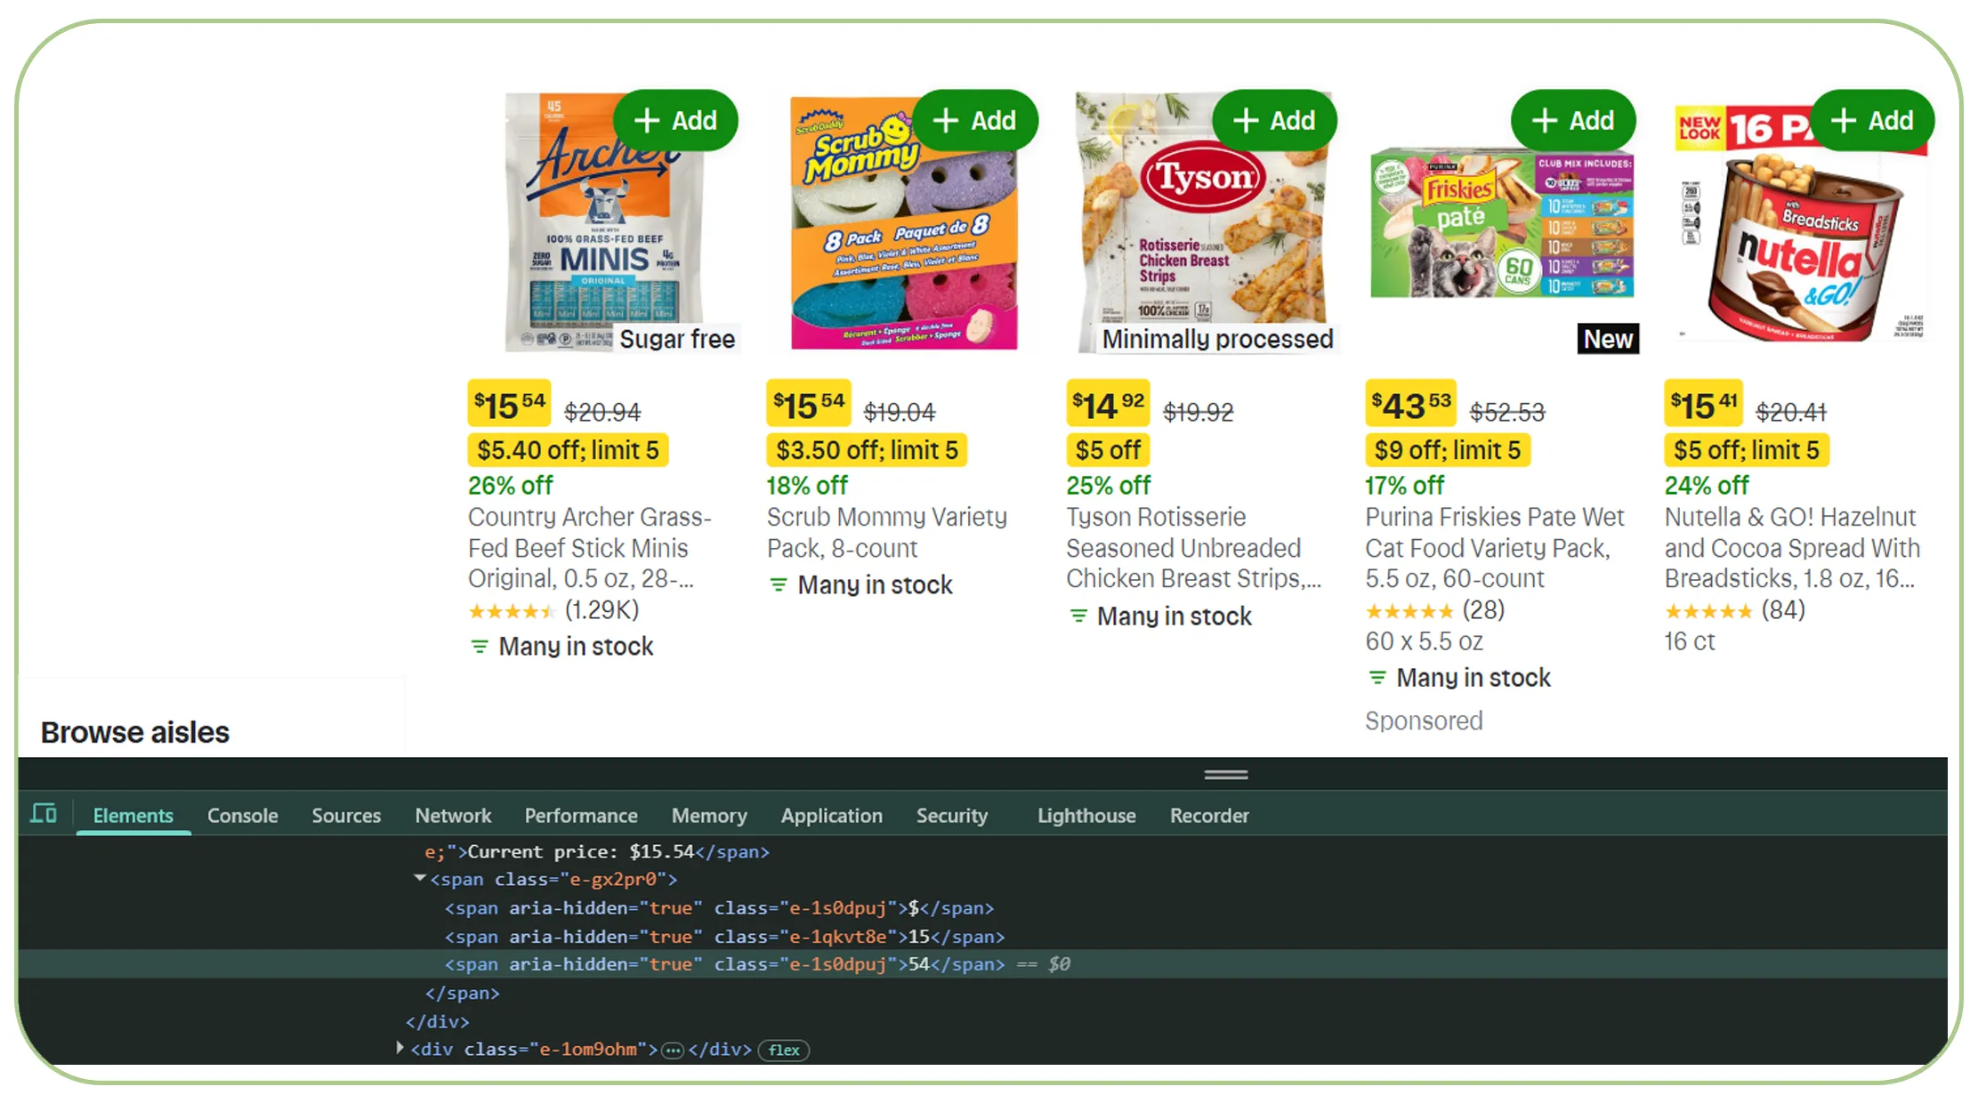Select the Current price: $15.54 DOM line
1978x1103 pixels.
597,851
